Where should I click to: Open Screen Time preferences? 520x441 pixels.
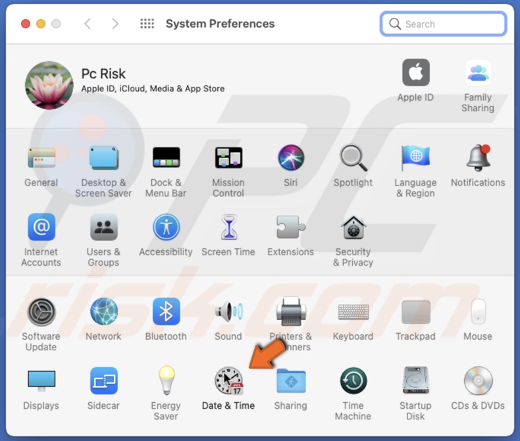(x=228, y=227)
